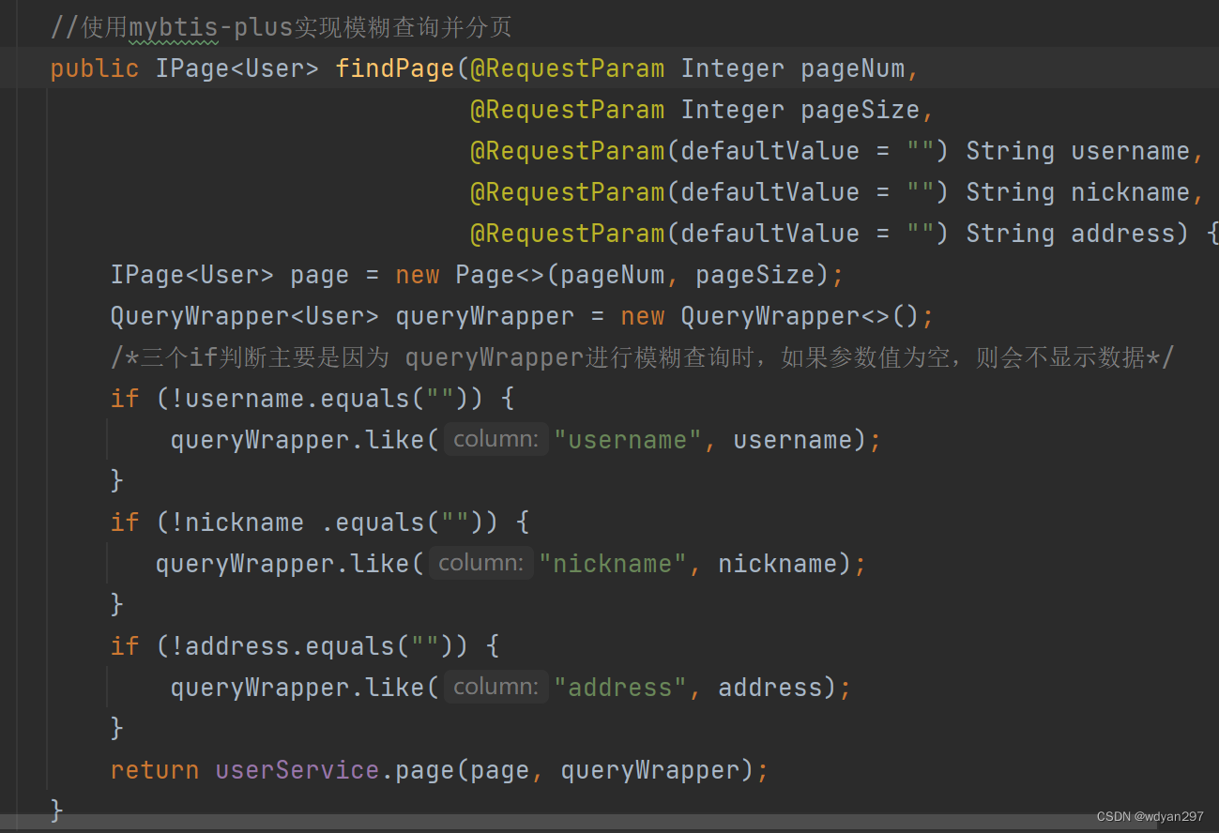Click QueryWrapper<User> type in the declaration
1219x833 pixels.
coord(245,316)
